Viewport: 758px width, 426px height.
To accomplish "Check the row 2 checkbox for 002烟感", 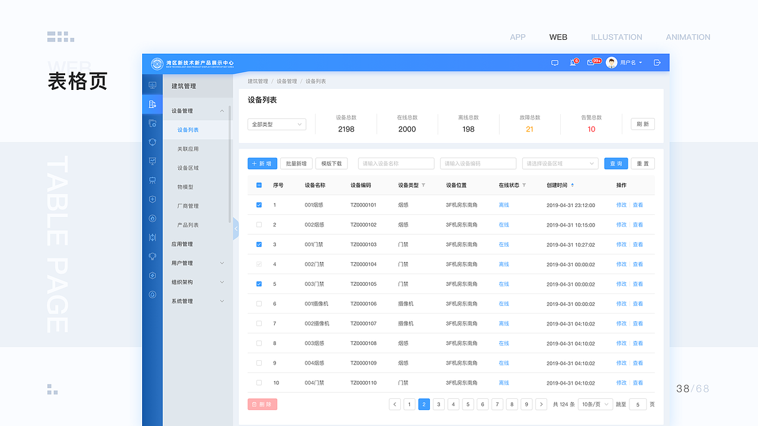I will tap(259, 224).
